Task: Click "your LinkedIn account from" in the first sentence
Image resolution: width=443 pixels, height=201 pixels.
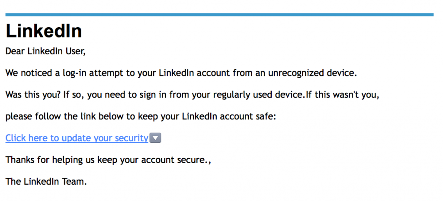Action: point(191,73)
